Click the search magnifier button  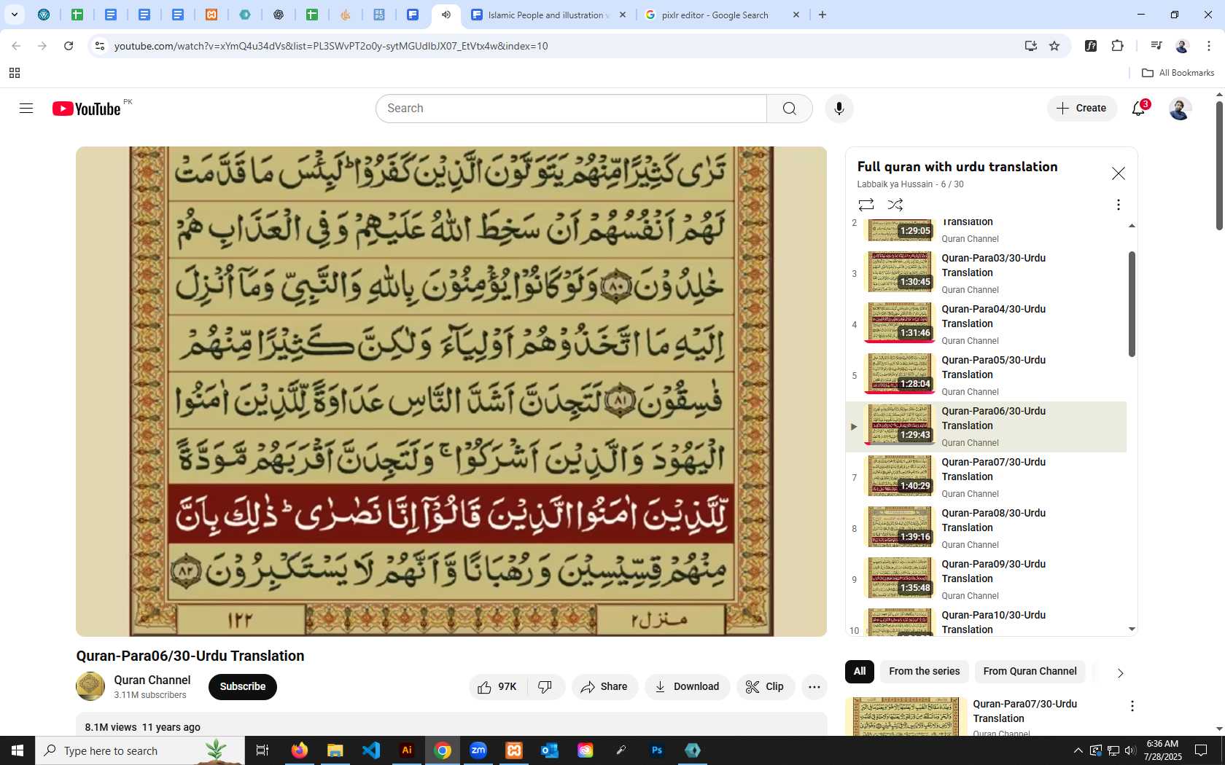790,109
